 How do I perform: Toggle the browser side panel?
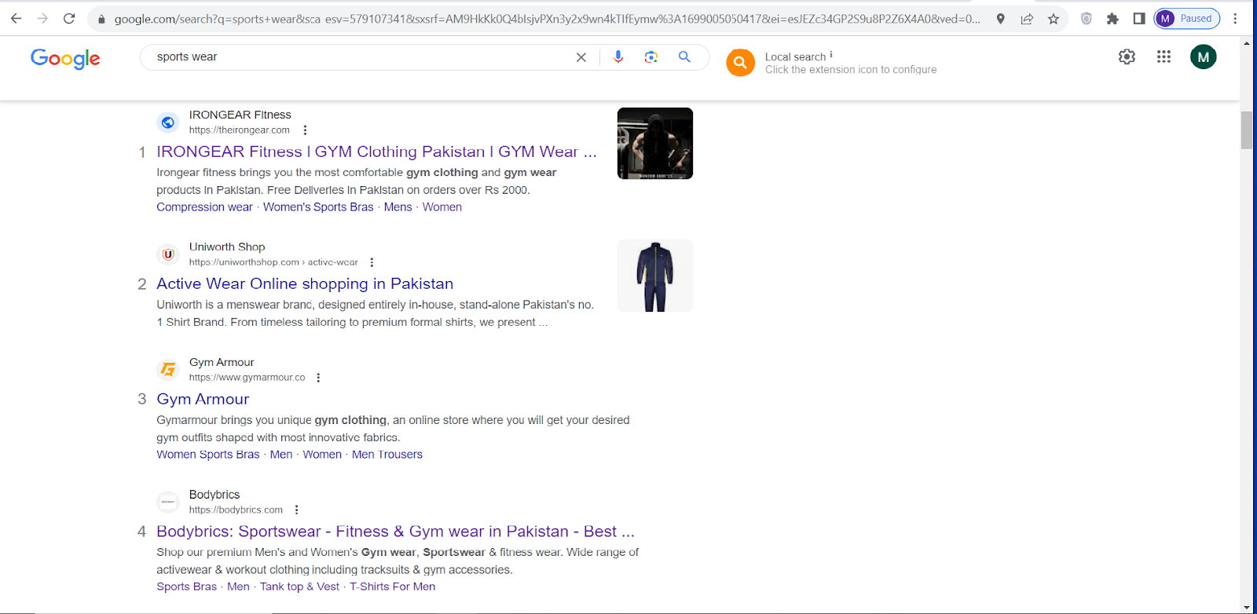1139,19
